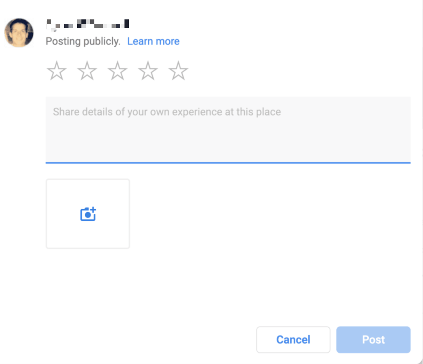Click the blurred account name
Image resolution: width=423 pixels, height=364 pixels.
[88, 24]
